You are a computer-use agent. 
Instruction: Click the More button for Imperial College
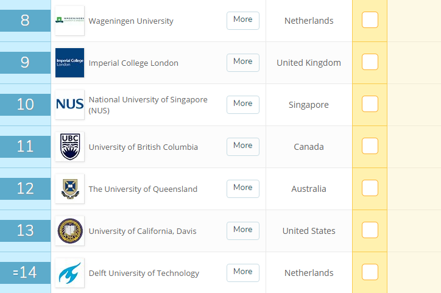pos(242,62)
